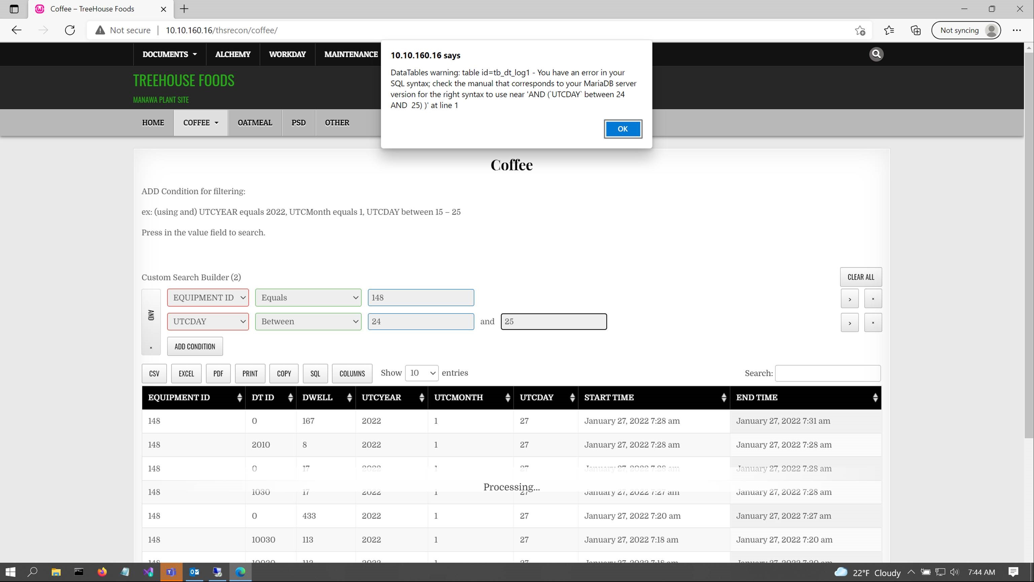Export table to EXCEL

(186, 374)
